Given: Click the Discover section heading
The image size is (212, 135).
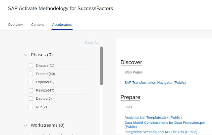Looking at the screenshot, I should pyautogui.click(x=131, y=62).
